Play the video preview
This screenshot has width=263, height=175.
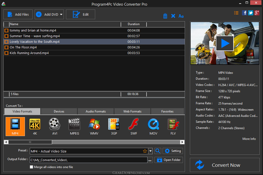[x=225, y=43]
